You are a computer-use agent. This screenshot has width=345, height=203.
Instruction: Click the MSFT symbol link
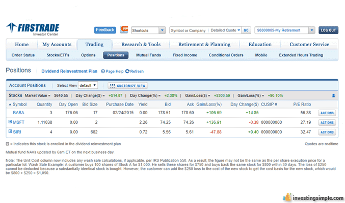pos(18,122)
